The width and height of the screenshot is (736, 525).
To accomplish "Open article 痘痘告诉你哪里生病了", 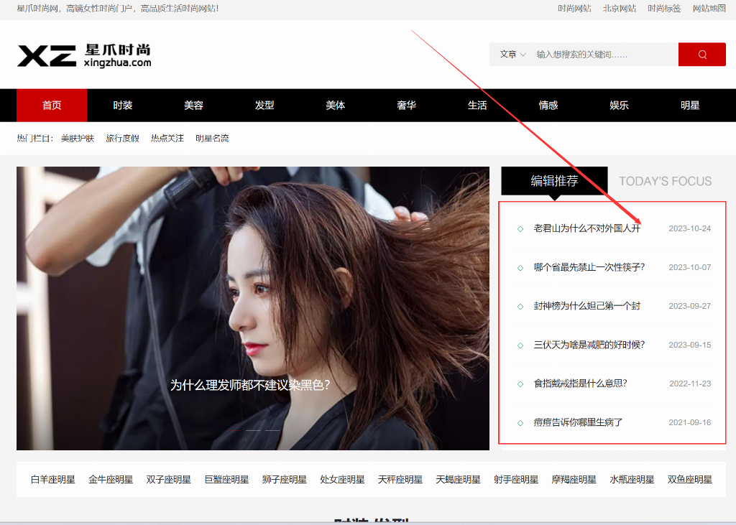I will point(578,423).
